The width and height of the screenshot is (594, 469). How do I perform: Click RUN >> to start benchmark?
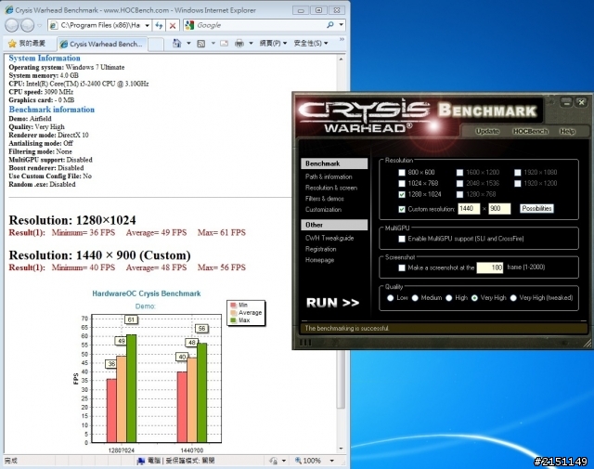tap(332, 303)
